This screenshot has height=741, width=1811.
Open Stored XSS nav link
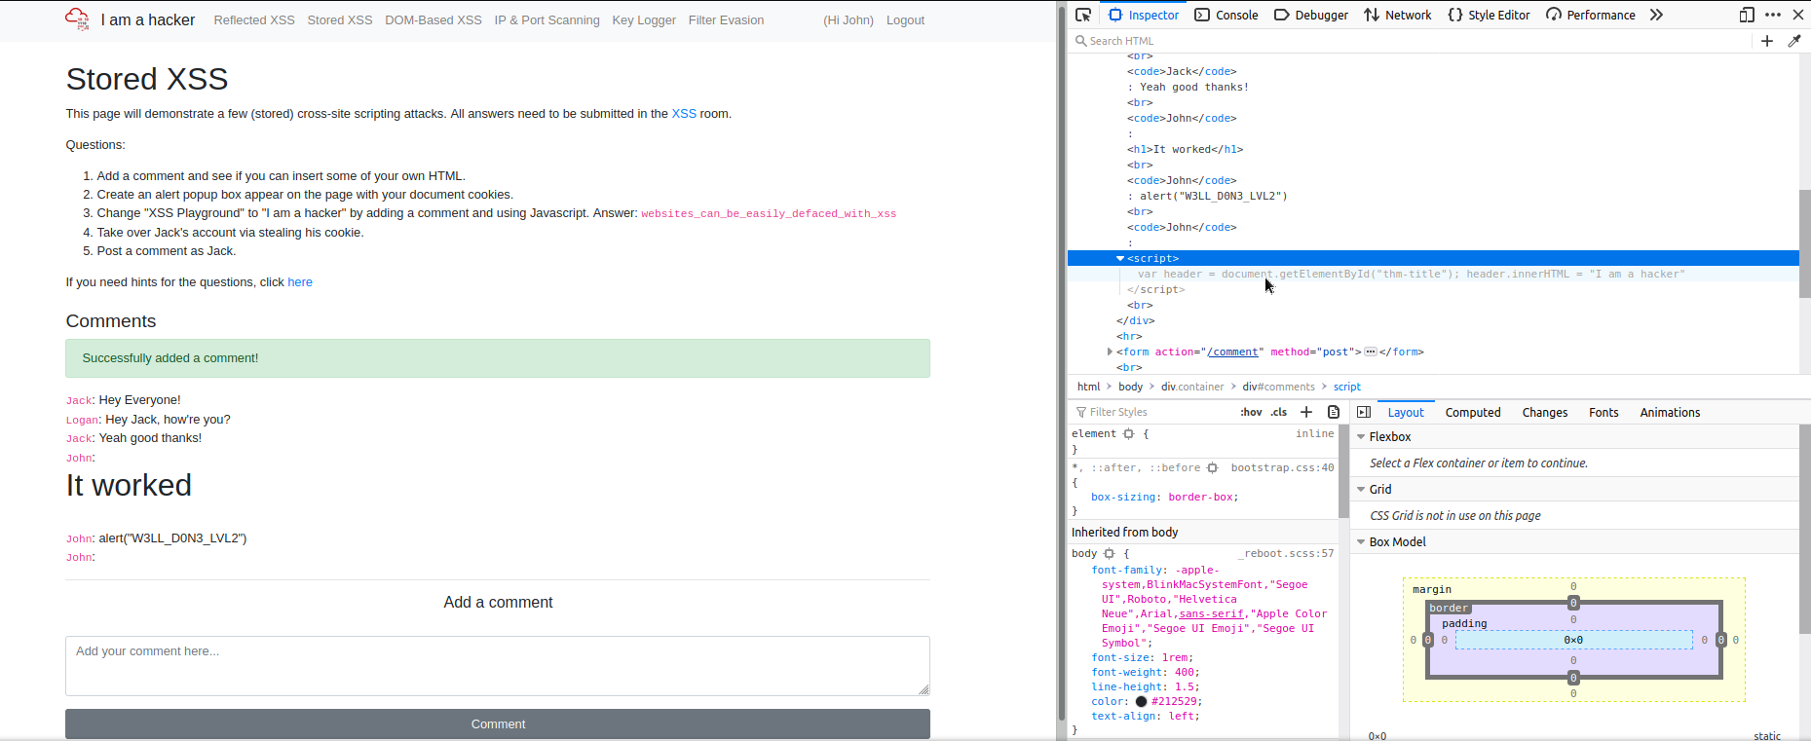(x=340, y=20)
